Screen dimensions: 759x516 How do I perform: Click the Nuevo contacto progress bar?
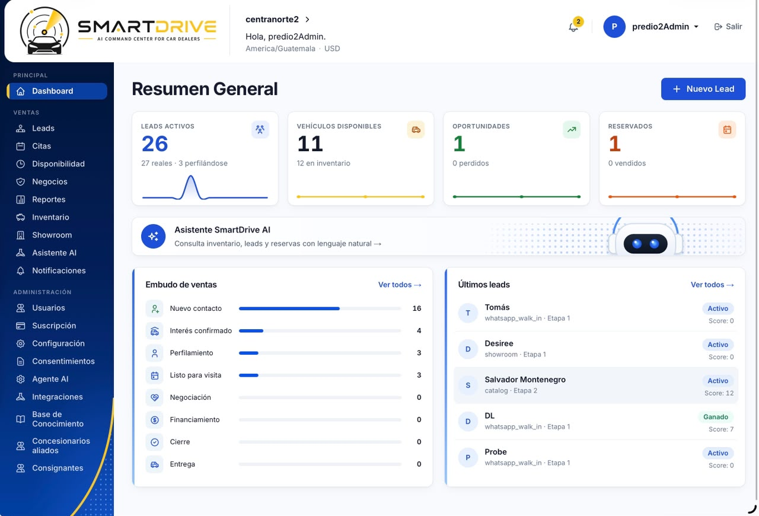tap(320, 308)
